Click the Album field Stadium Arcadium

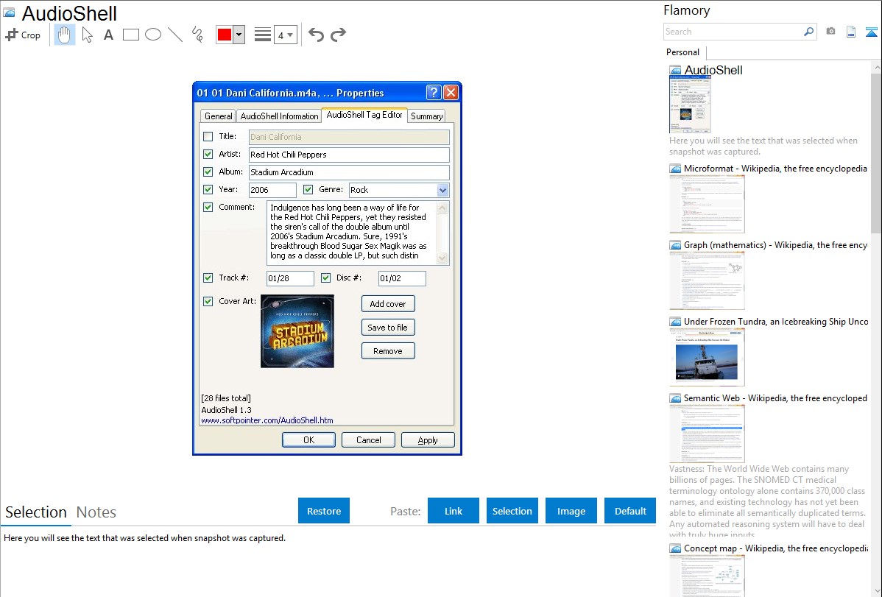click(x=349, y=172)
